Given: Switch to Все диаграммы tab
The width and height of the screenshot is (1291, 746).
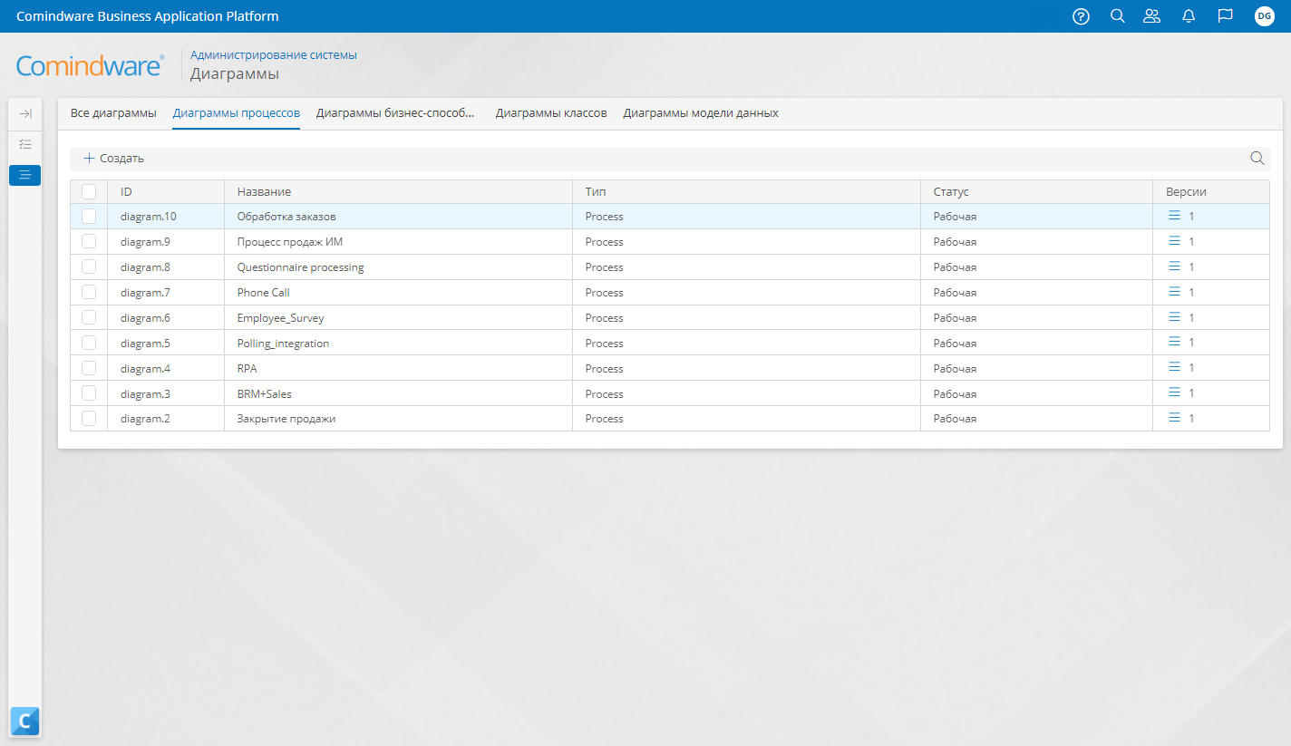Looking at the screenshot, I should [113, 113].
